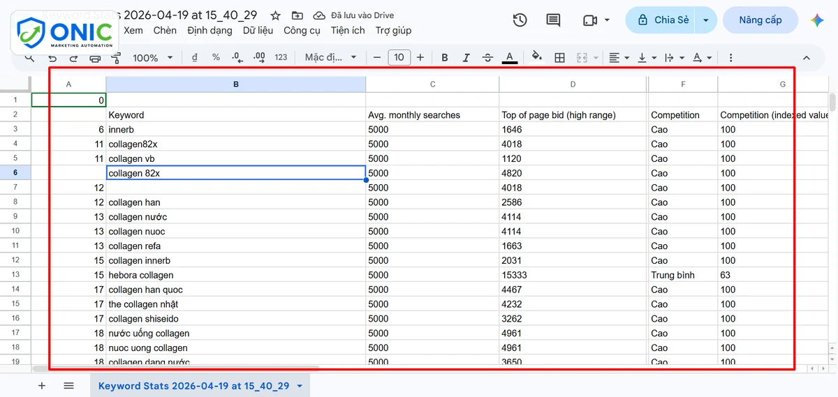Toggle bold formatting
Image resolution: width=838 pixels, height=397 pixels.
click(444, 58)
